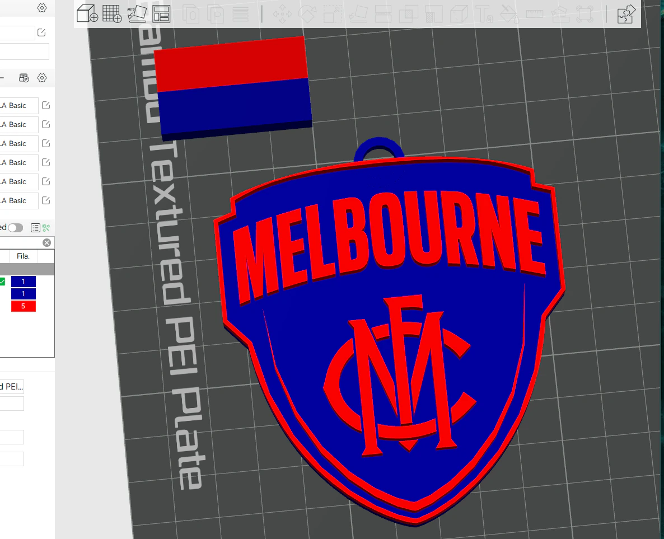664x539 pixels.
Task: Click red filament 5 swatch
Action: 24,306
